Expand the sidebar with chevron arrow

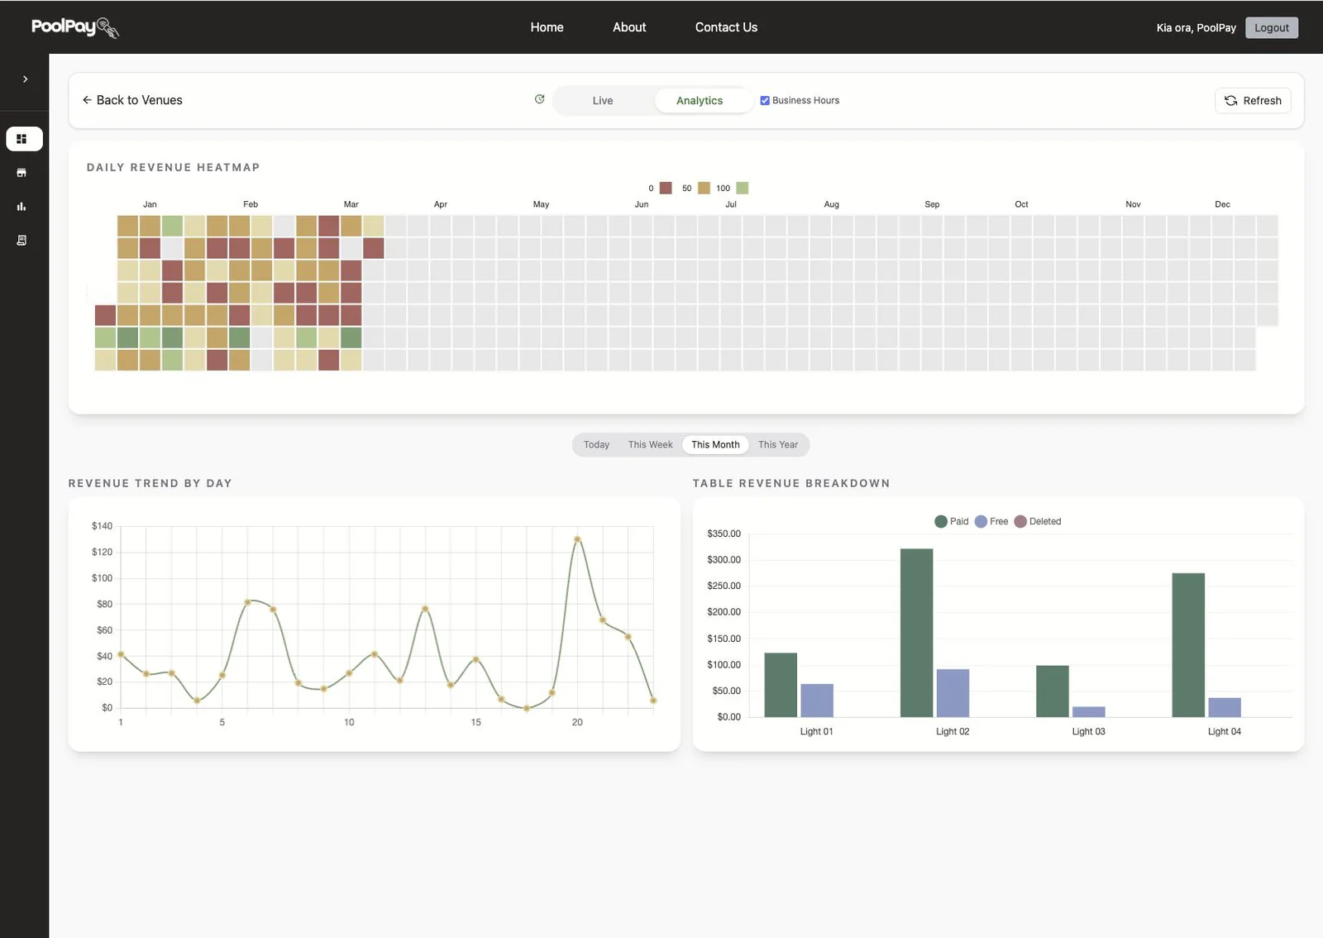pos(25,79)
